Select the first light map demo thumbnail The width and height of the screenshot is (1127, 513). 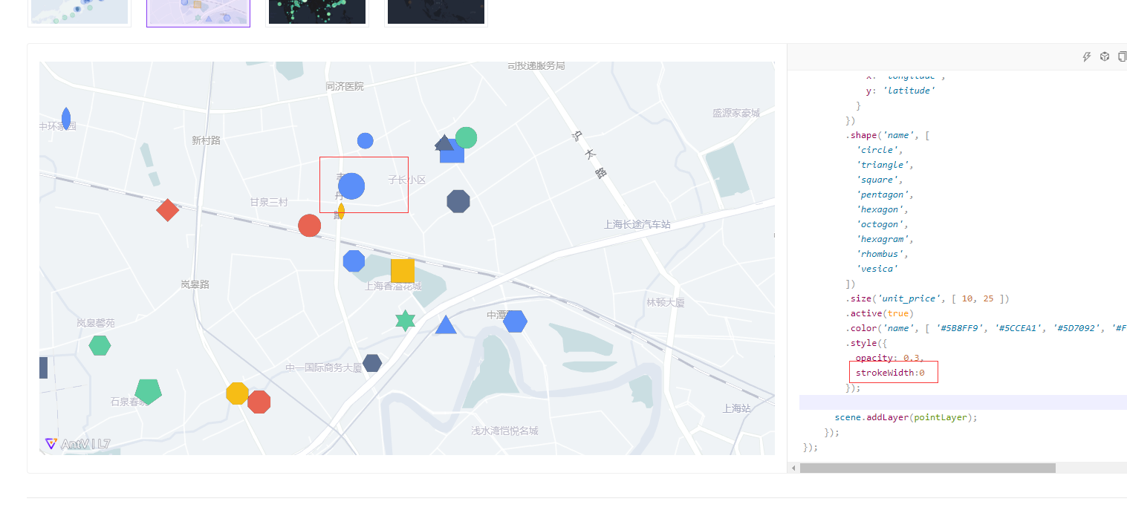click(x=79, y=12)
